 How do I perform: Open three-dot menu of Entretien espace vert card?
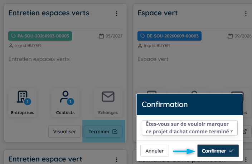pyautogui.click(x=117, y=159)
